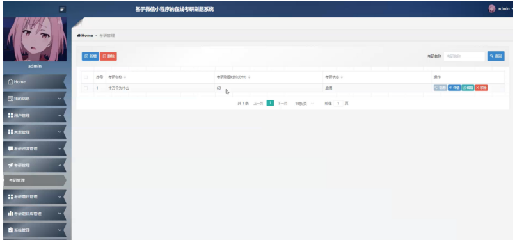Viewport: 517px width, 240px height.
Task: Select page 1 in pagination
Action: pyautogui.click(x=270, y=103)
